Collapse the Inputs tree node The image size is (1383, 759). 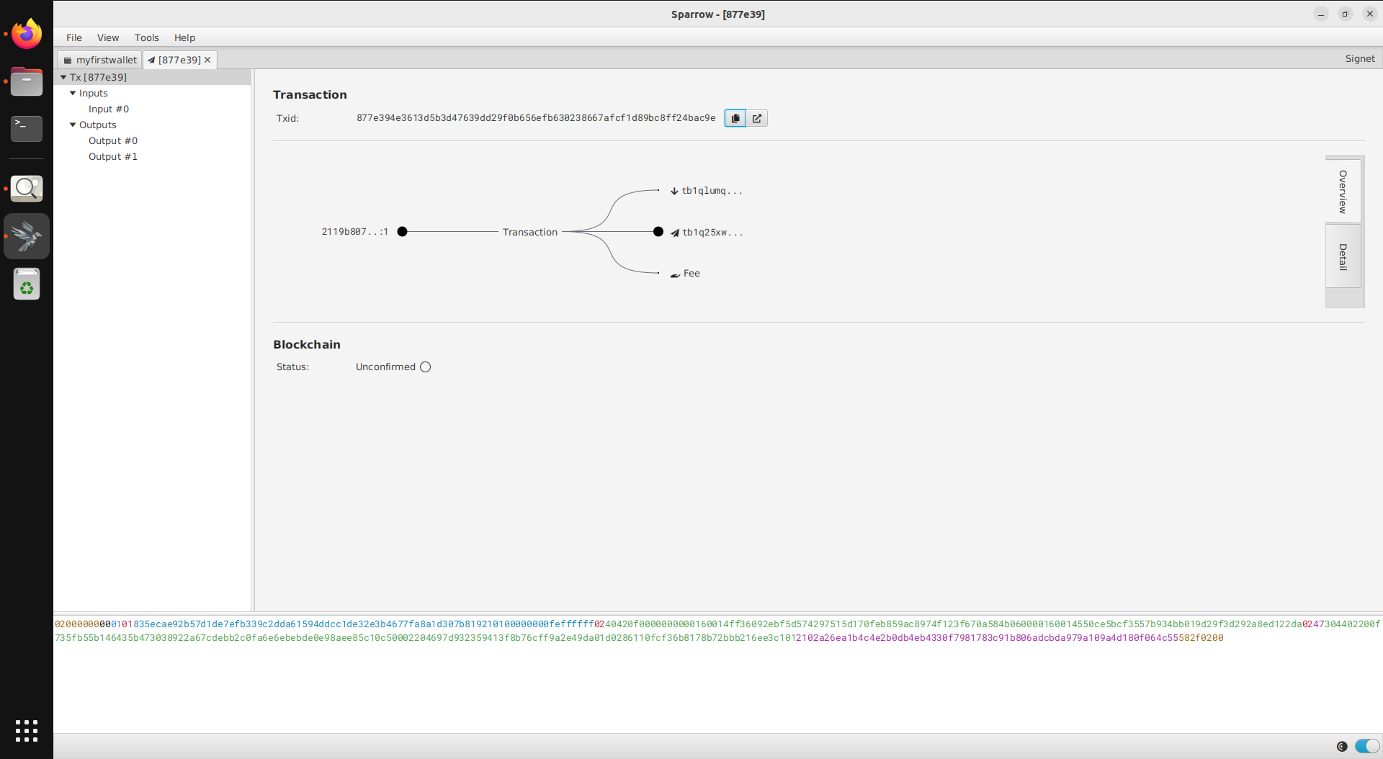(x=73, y=93)
